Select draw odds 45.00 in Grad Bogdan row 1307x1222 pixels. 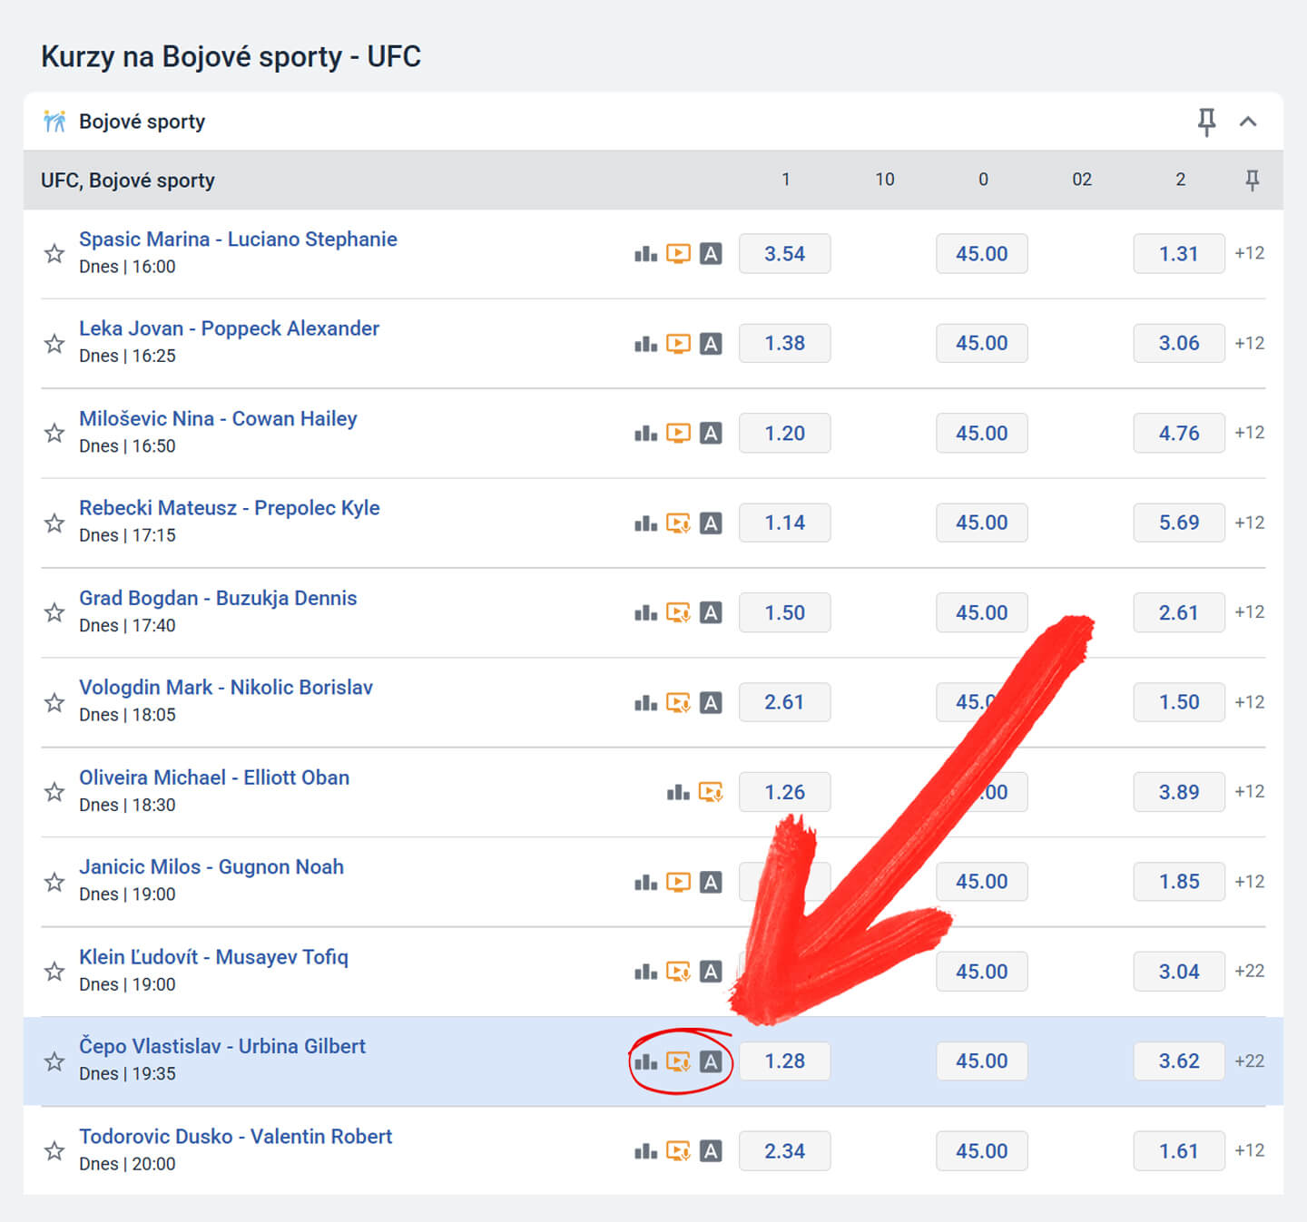(x=982, y=612)
